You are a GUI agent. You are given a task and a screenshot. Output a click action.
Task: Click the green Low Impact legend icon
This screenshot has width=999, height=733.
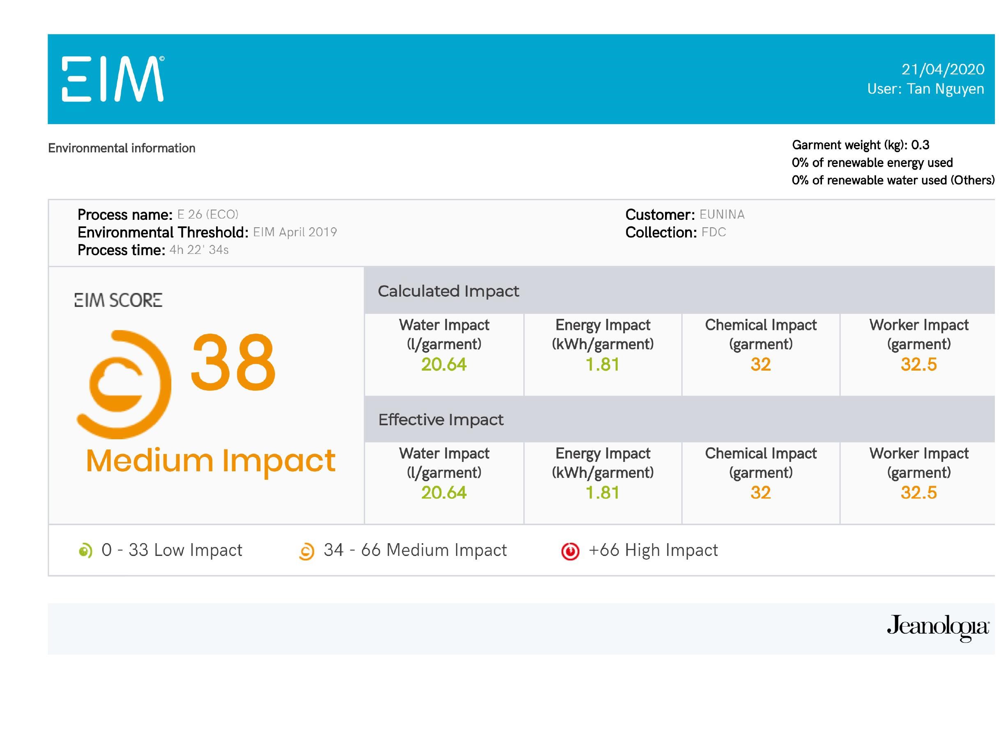point(85,551)
